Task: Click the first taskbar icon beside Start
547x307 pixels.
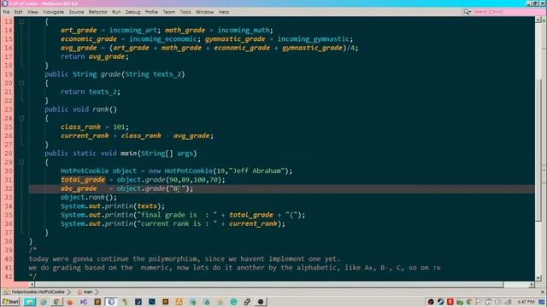Action: pyautogui.click(x=30, y=302)
